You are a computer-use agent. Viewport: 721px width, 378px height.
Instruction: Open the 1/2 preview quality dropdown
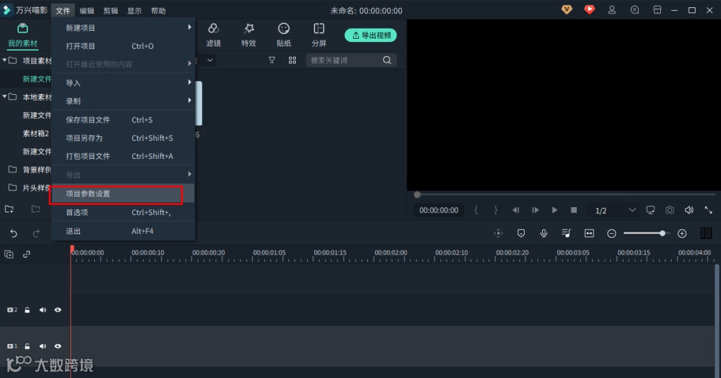616,210
